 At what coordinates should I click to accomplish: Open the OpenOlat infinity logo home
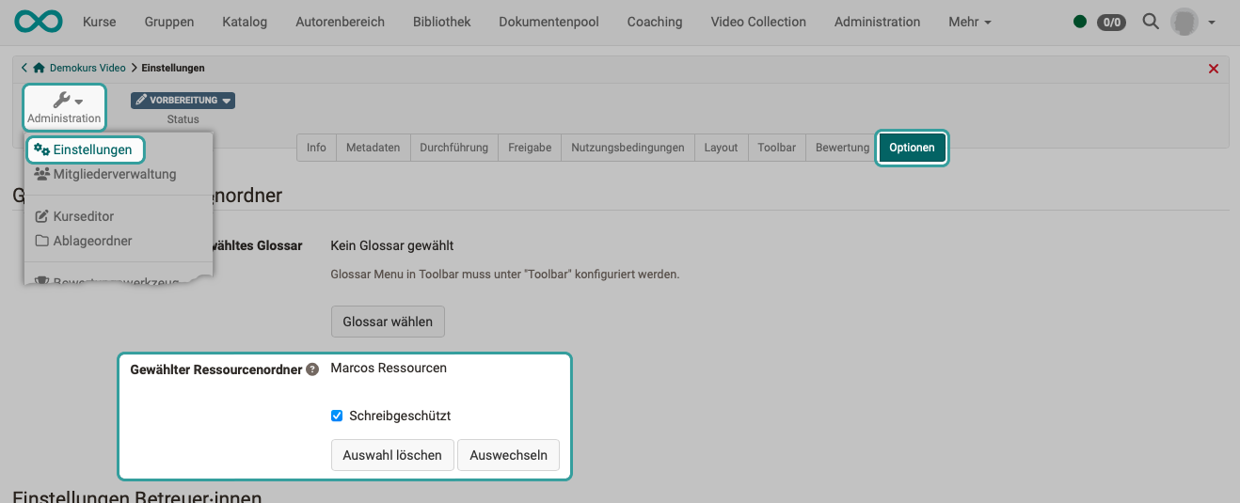coord(39,21)
